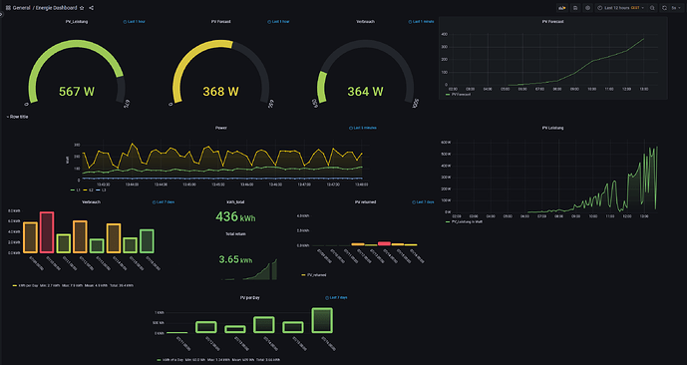
Task: Open the Last 12 hours time picker
Action: pos(621,8)
